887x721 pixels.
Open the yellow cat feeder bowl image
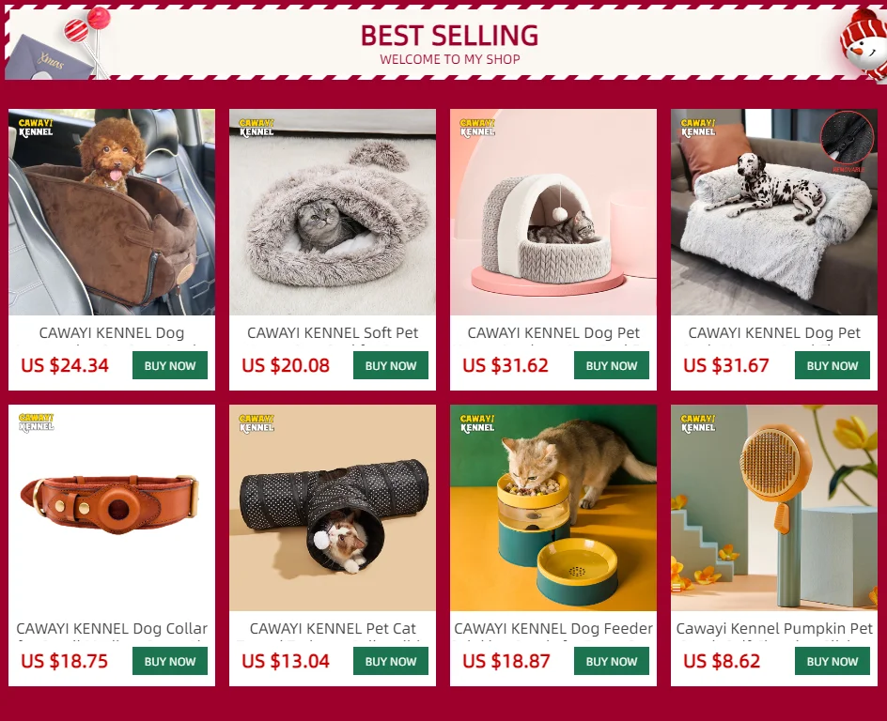point(553,507)
